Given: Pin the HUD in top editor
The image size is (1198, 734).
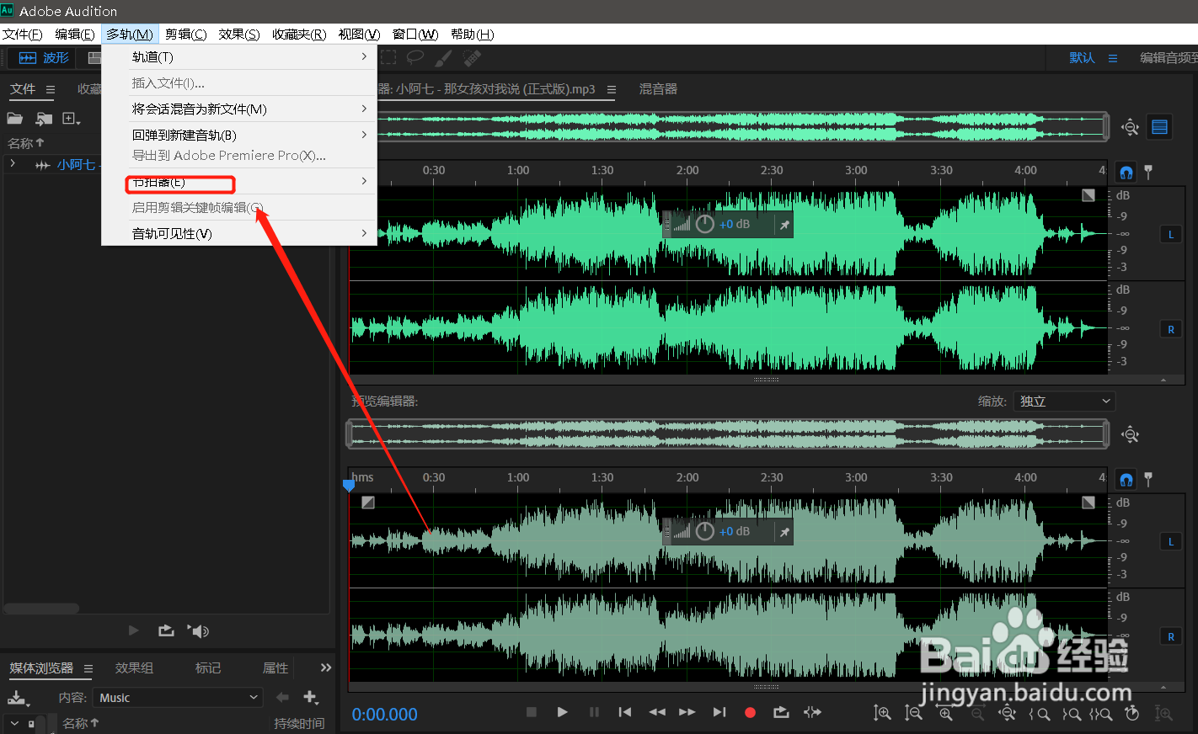Looking at the screenshot, I should coord(784,225).
